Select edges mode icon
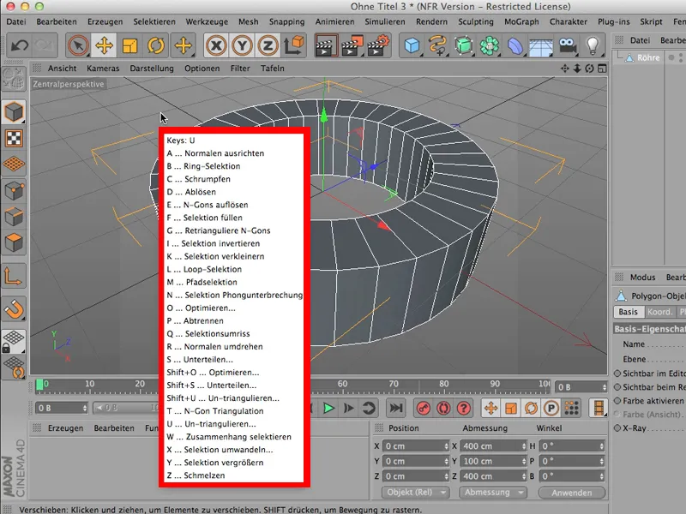 [14, 217]
